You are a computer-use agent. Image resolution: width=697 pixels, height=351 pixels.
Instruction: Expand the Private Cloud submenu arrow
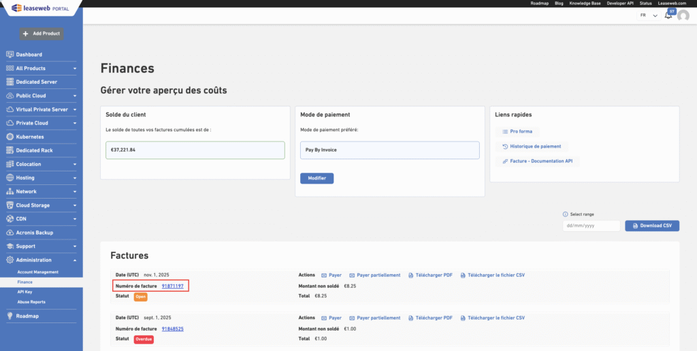click(75, 123)
